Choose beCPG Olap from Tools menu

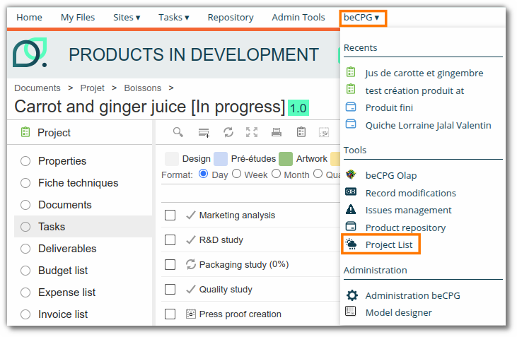point(391,175)
